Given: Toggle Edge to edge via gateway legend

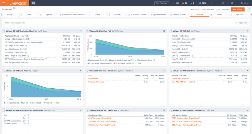Looking at the screenshot, I should (x=100, y=63).
